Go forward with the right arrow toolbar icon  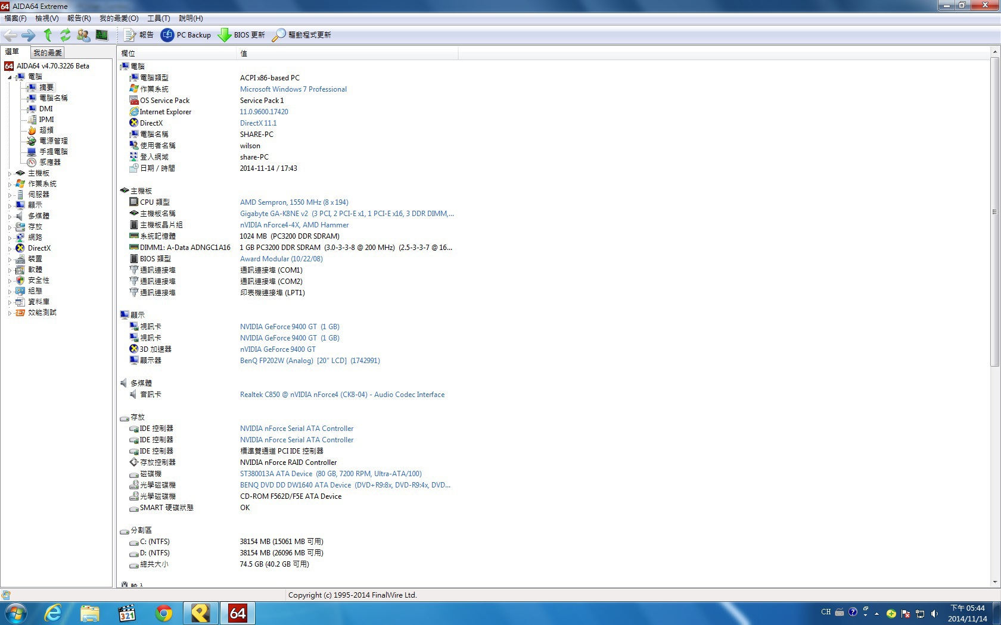[x=28, y=35]
